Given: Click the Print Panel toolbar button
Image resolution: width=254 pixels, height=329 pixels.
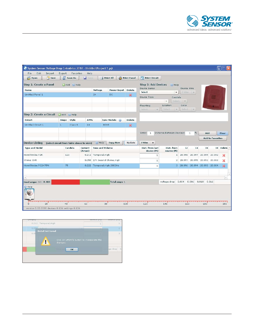Looking at the screenshot, I should click(127, 78).
